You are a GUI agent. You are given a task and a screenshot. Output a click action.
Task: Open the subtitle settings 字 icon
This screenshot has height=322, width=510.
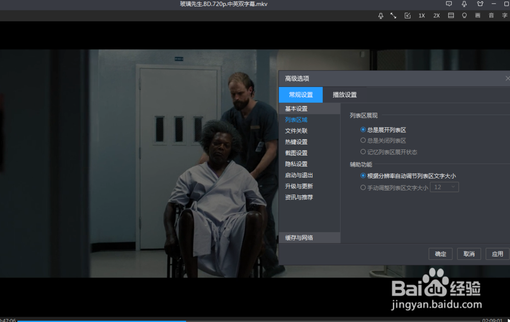click(504, 15)
